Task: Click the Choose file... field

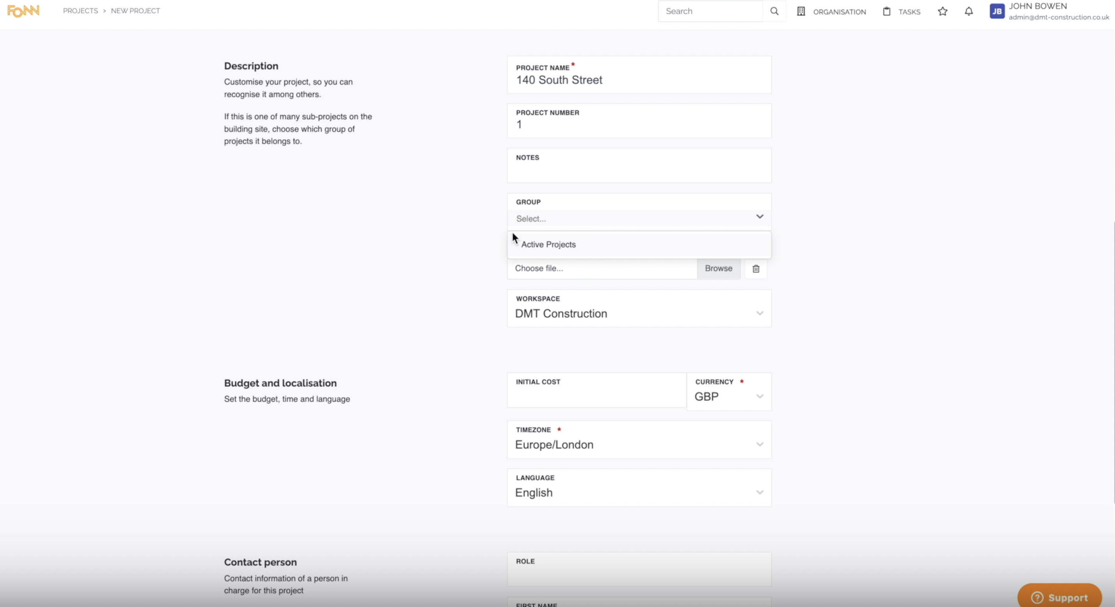Action: 602,268
